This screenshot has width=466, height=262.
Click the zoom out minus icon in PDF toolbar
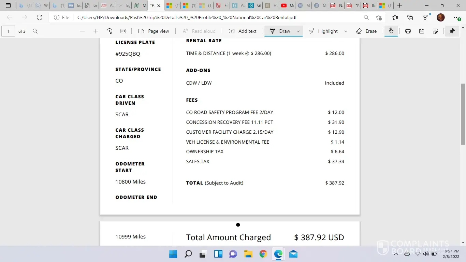(x=82, y=31)
